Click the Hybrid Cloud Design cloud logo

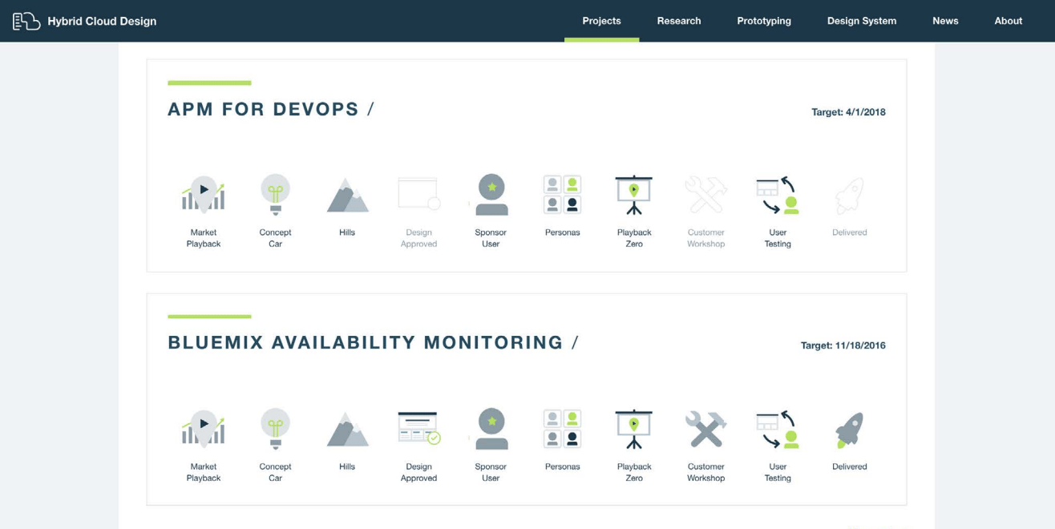tap(24, 20)
